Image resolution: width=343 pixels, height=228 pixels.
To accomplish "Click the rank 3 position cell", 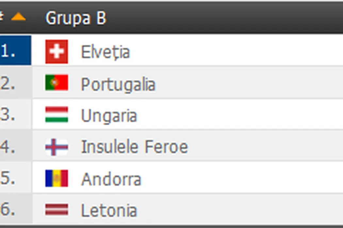I will [x=15, y=115].
